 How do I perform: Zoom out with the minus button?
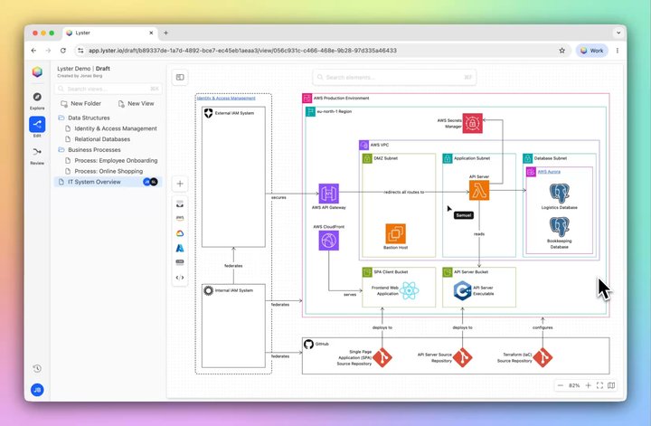pyautogui.click(x=561, y=385)
